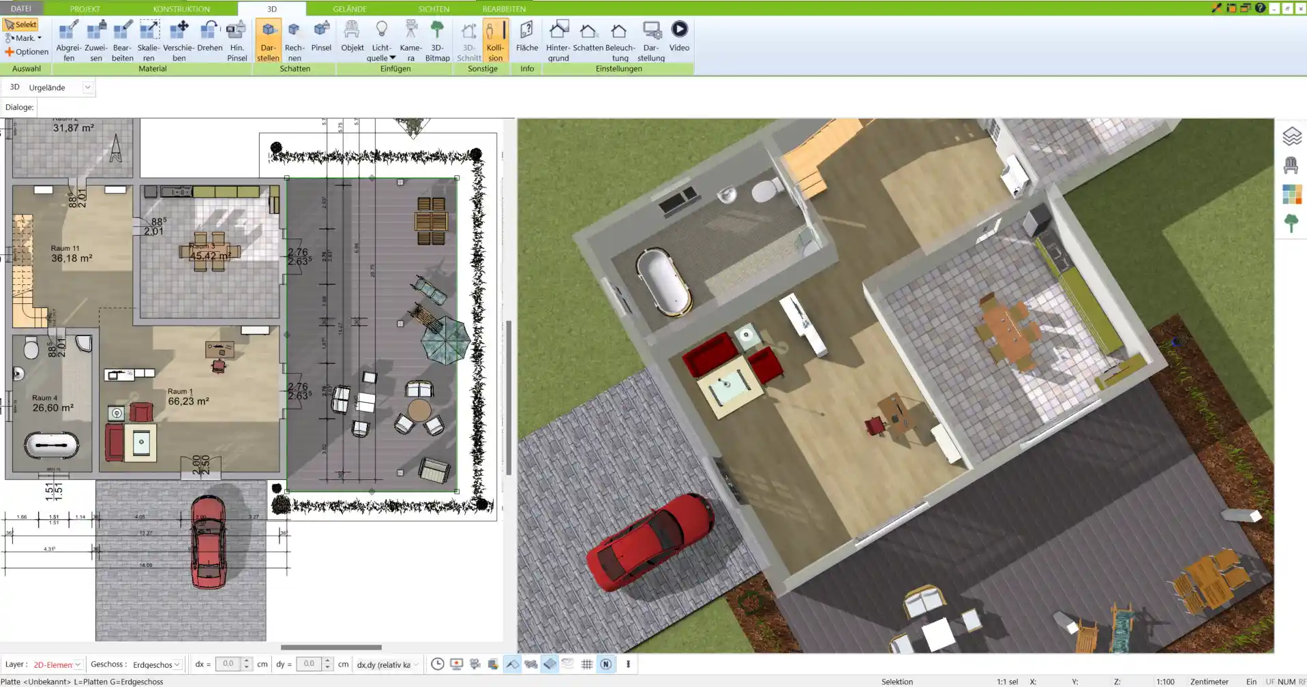Open the Mark. dropdown
The image size is (1307, 687).
[25, 38]
